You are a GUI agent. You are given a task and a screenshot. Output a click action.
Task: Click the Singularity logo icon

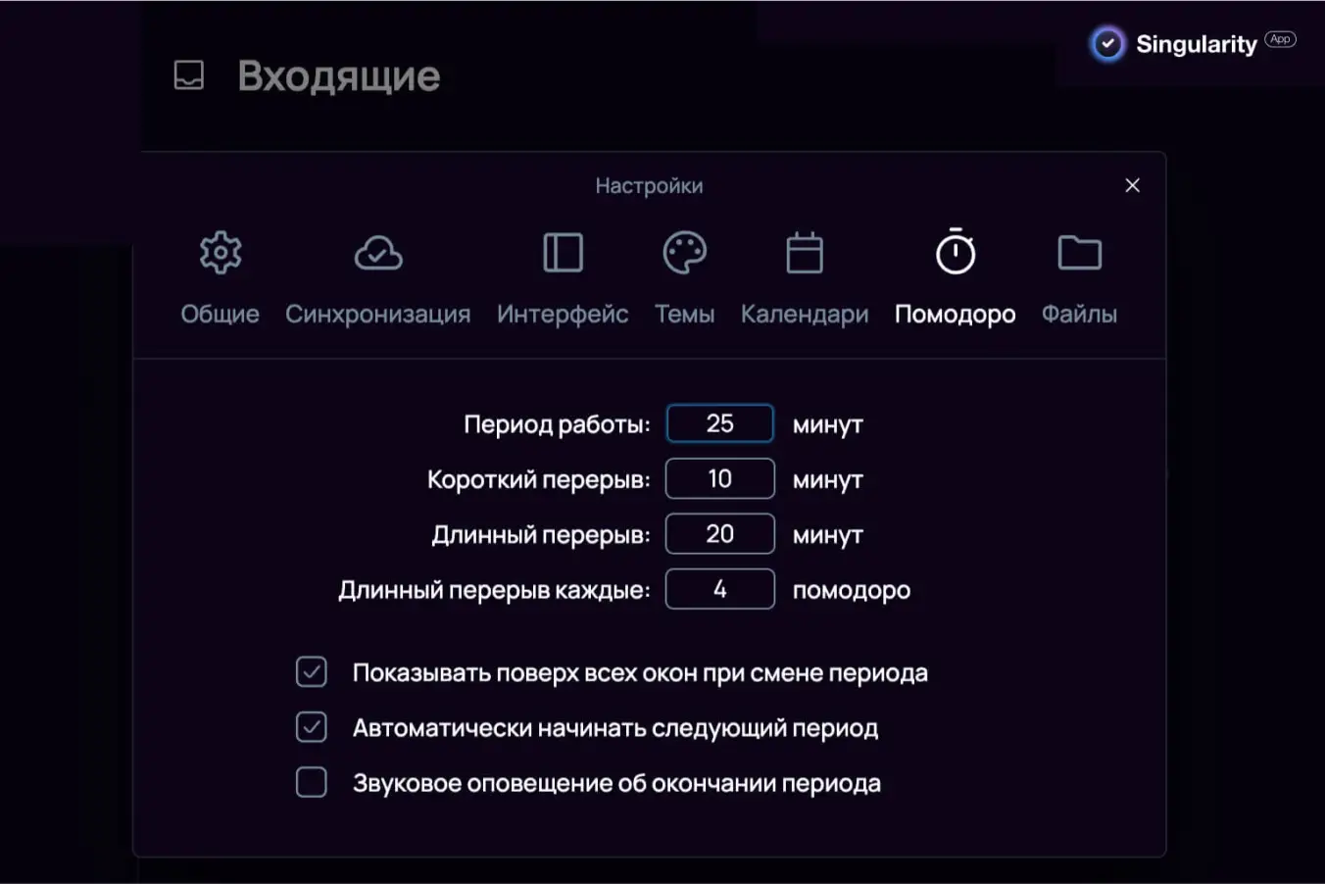pyautogui.click(x=1108, y=44)
